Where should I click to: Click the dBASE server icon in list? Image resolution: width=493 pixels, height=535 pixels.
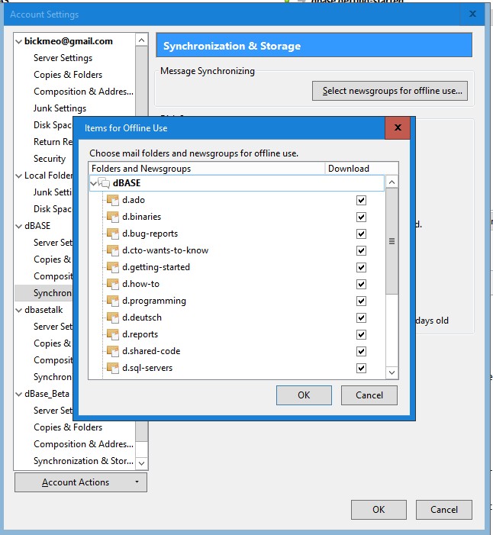105,183
